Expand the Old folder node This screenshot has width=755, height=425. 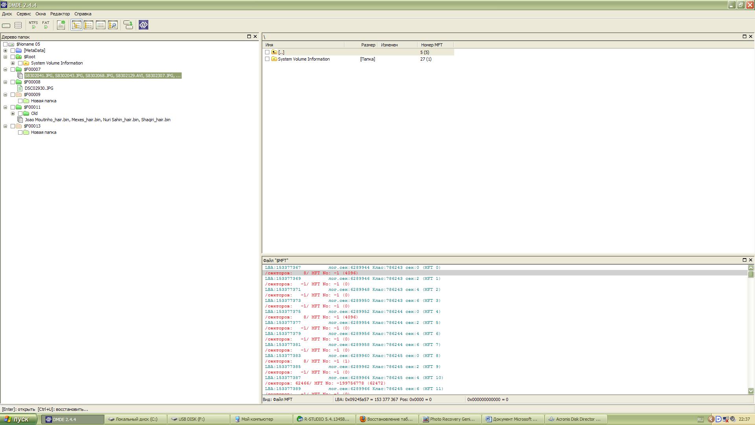[13, 114]
